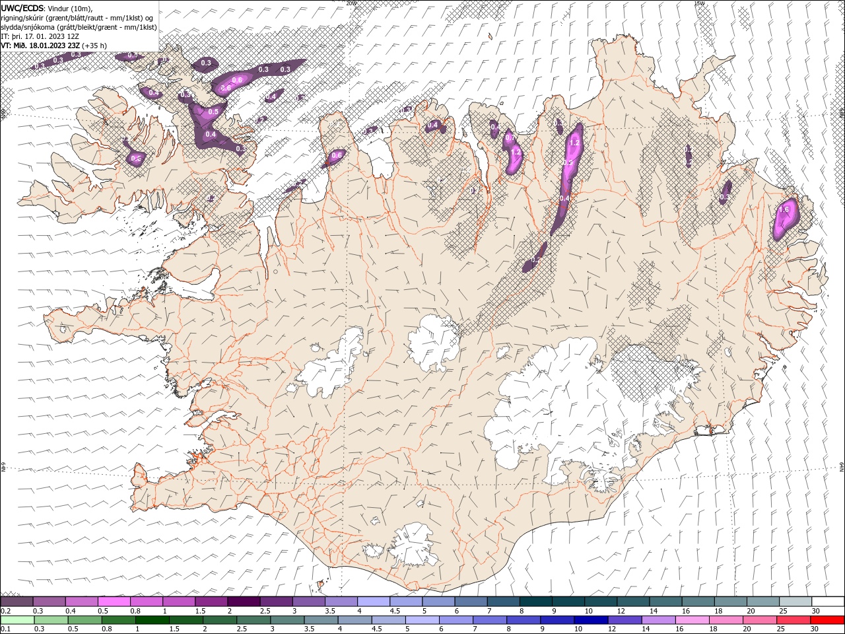This screenshot has width=845, height=634.
Task: Click the '25' label under the upper legend row
Action: pyautogui.click(x=783, y=611)
